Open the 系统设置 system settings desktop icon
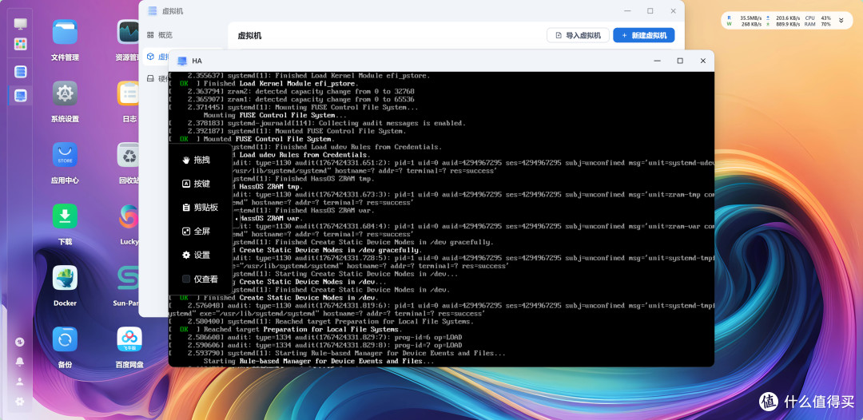863x420 pixels. tap(65, 93)
